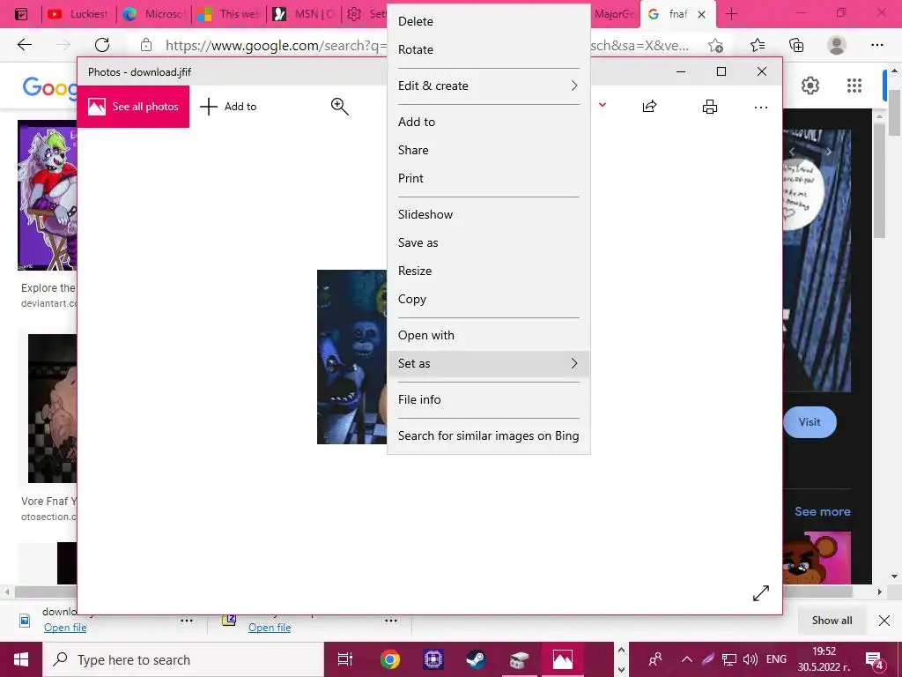Close the fnaf tab
Image resolution: width=902 pixels, height=677 pixels.
click(x=702, y=14)
